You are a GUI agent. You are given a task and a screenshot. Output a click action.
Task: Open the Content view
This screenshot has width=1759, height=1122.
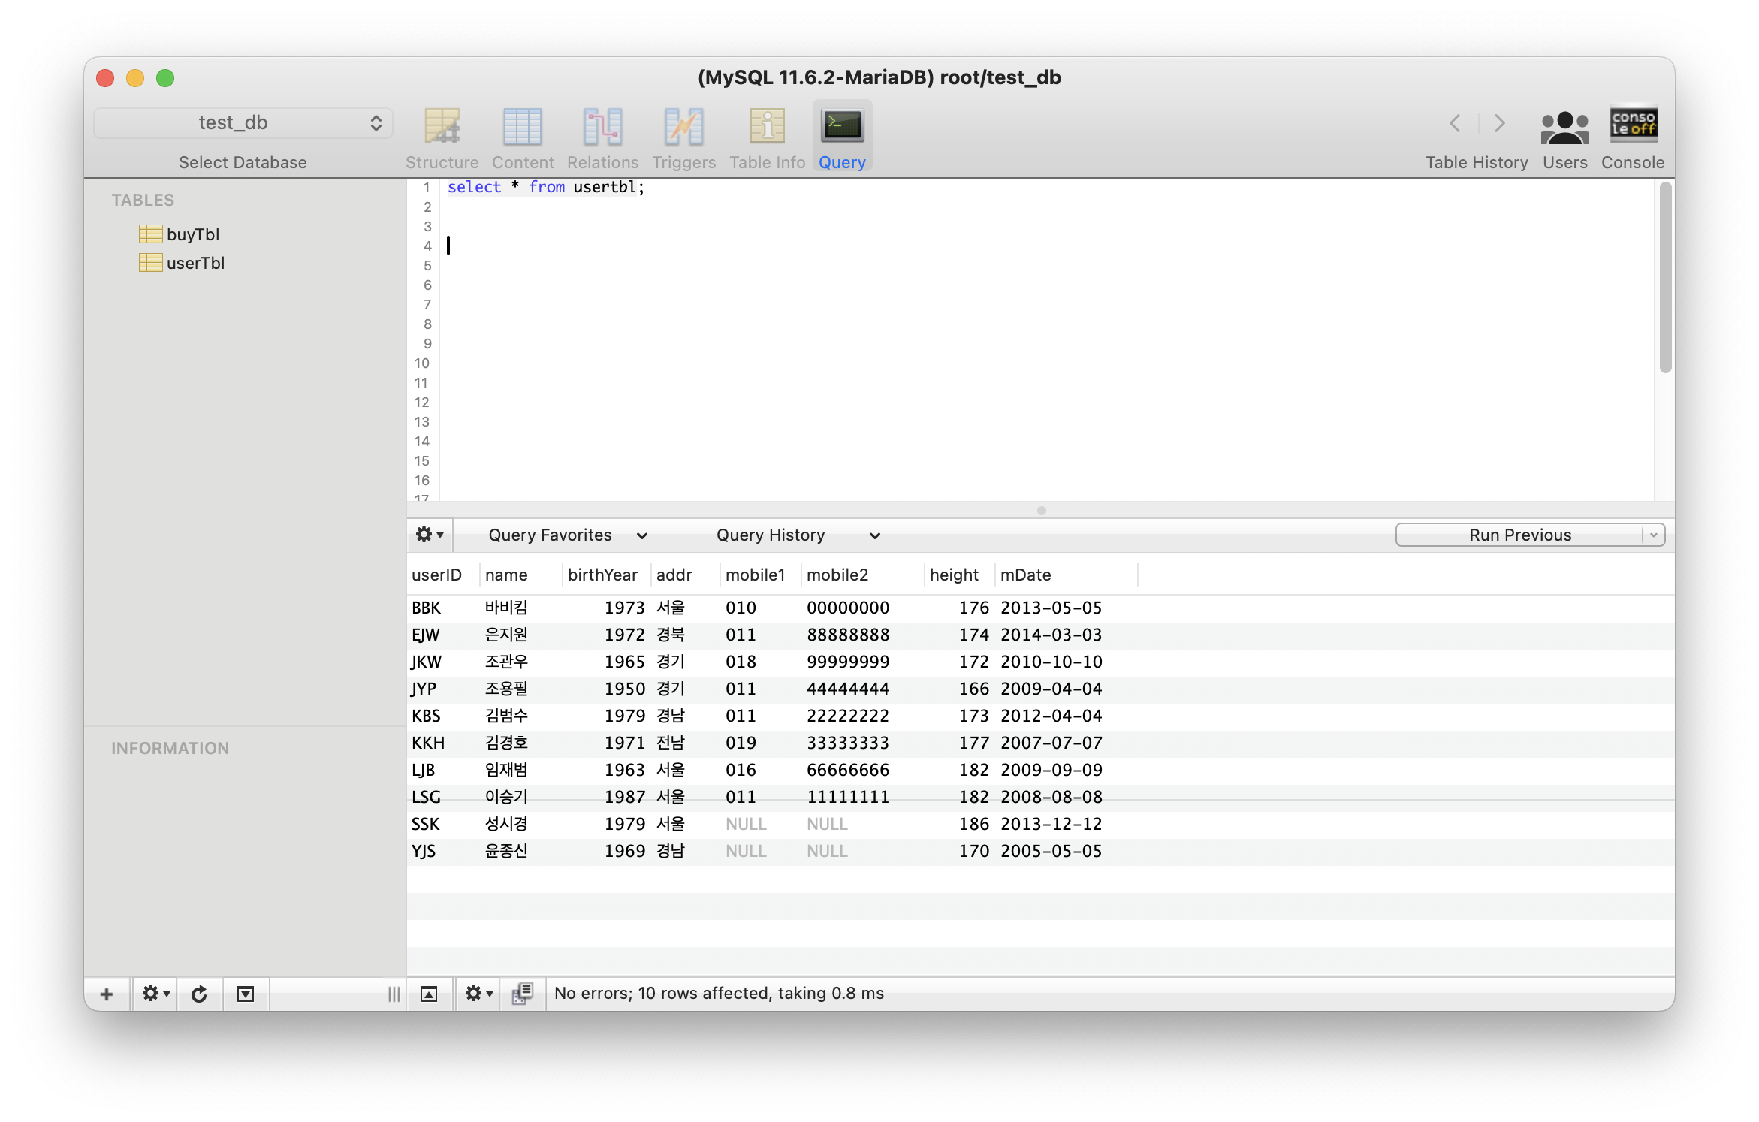click(x=523, y=137)
